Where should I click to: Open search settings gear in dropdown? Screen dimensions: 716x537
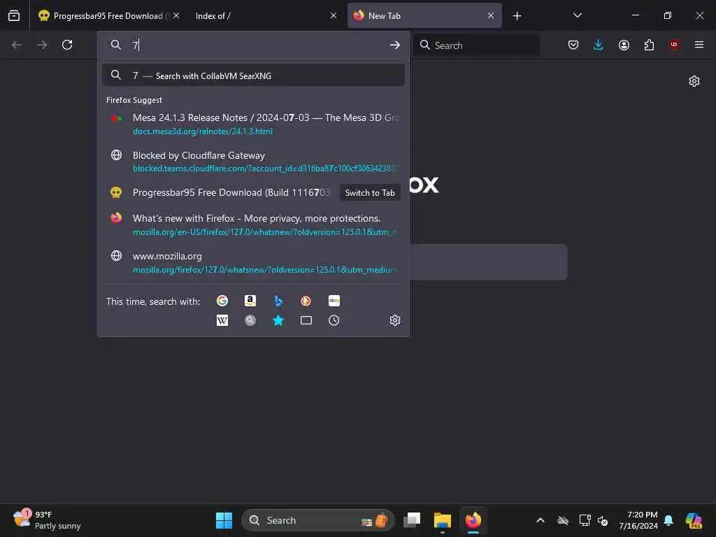395,320
